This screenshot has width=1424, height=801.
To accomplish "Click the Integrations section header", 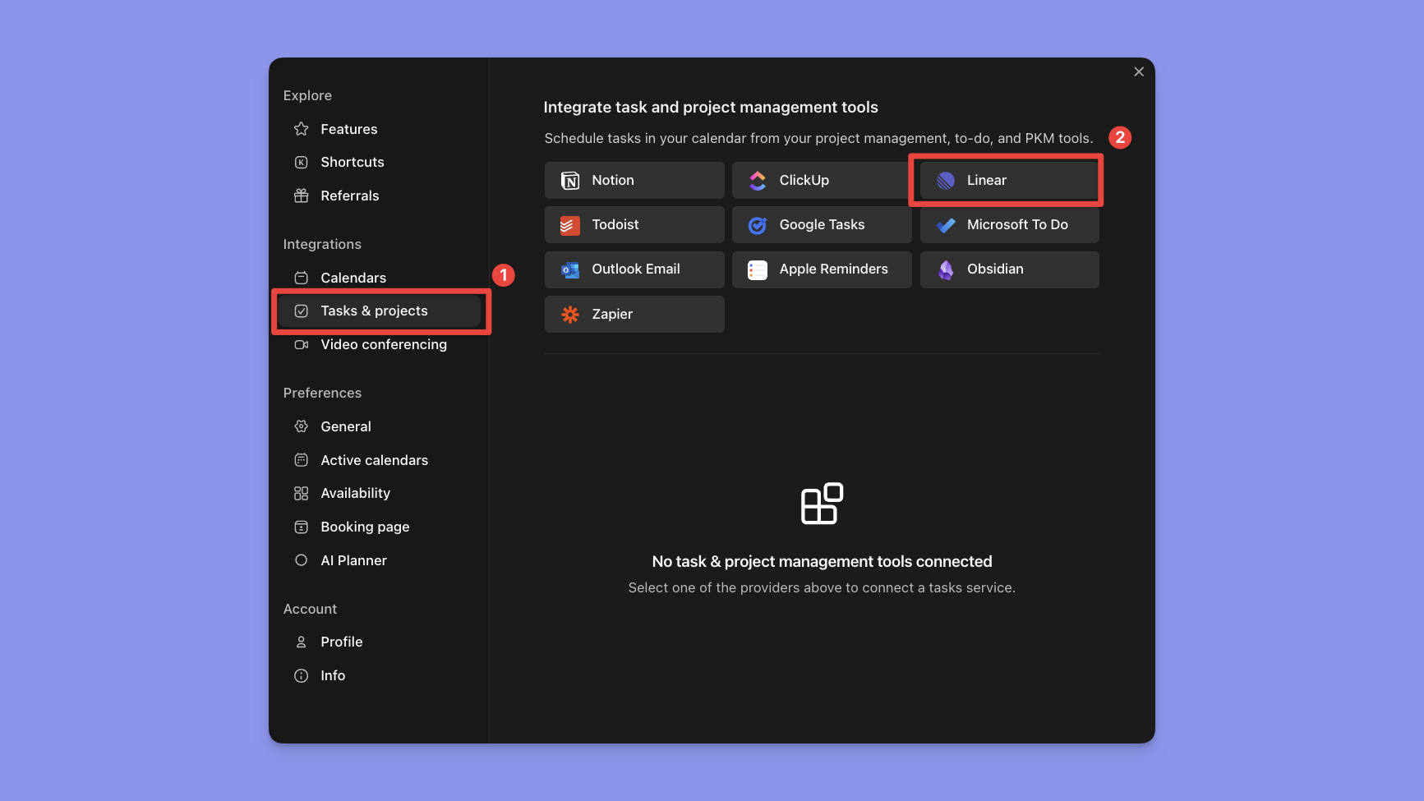I will (x=322, y=245).
